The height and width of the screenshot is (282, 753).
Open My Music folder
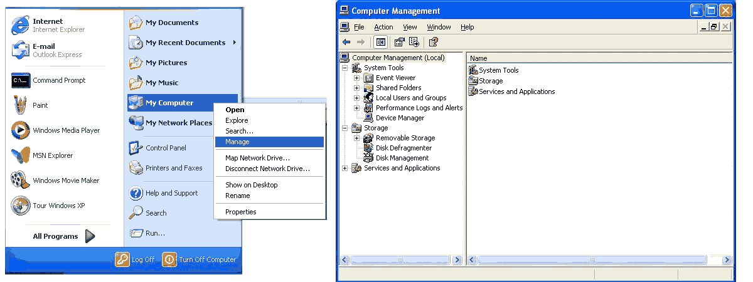(x=154, y=83)
